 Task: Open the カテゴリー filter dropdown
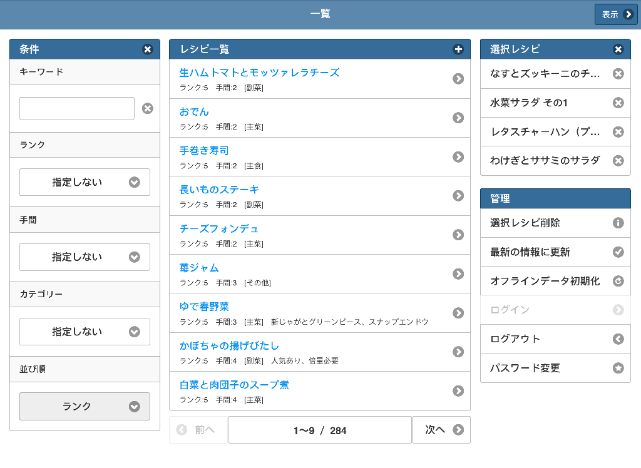(85, 332)
